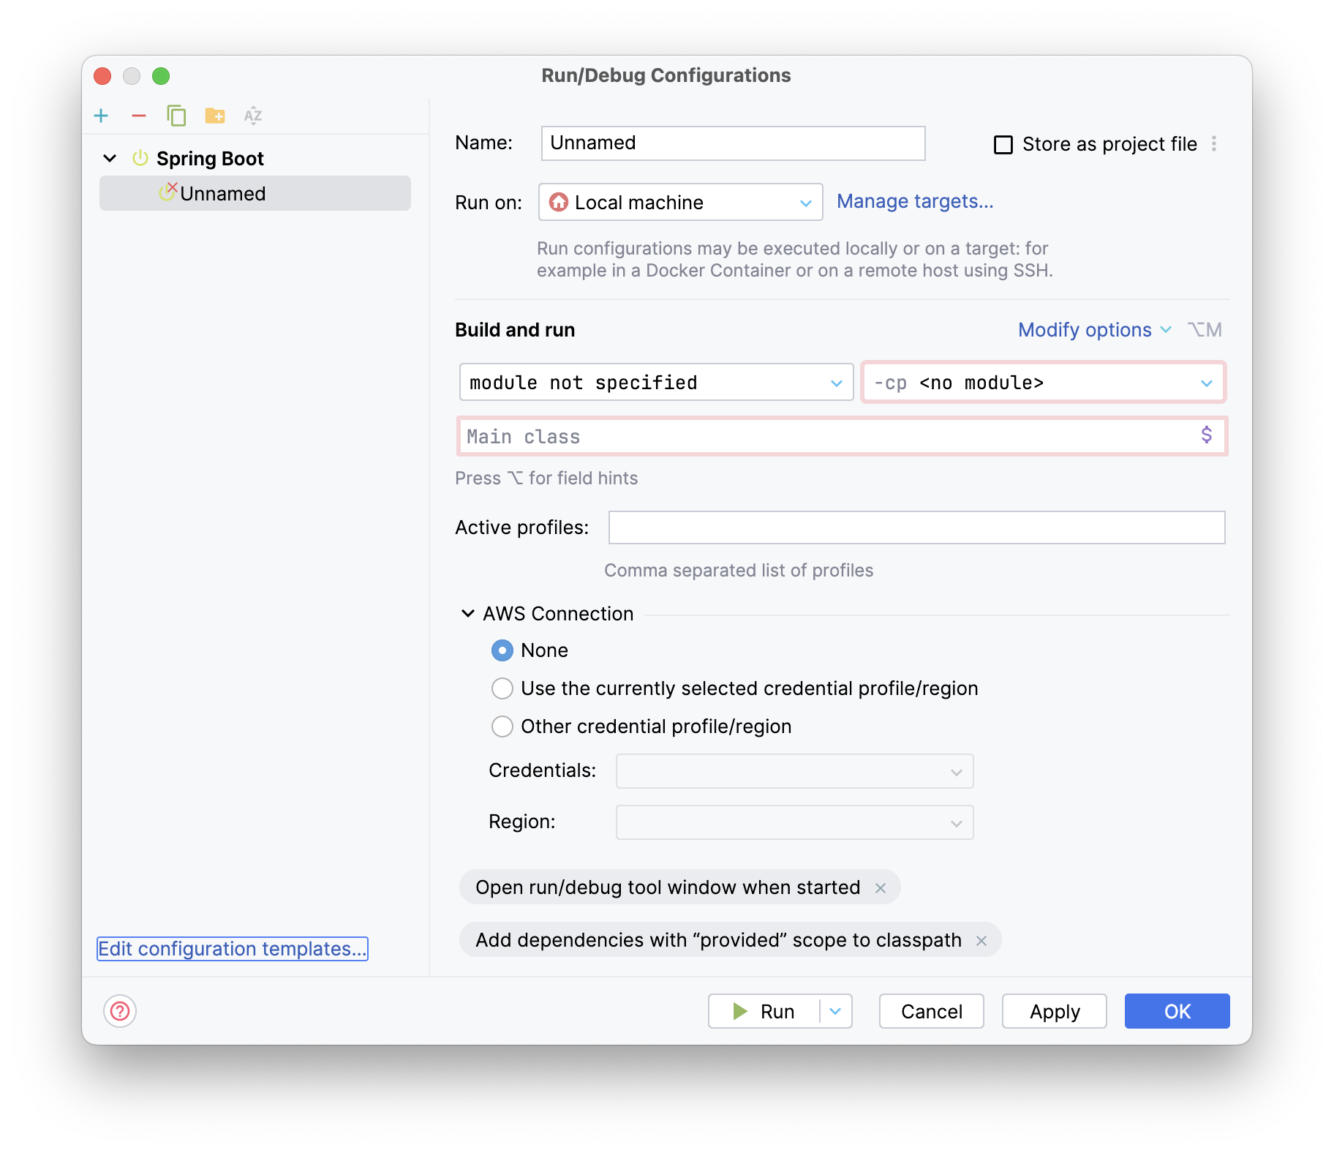Image resolution: width=1334 pixels, height=1153 pixels.
Task: Click the green Run arrow icon
Action: point(740,1011)
